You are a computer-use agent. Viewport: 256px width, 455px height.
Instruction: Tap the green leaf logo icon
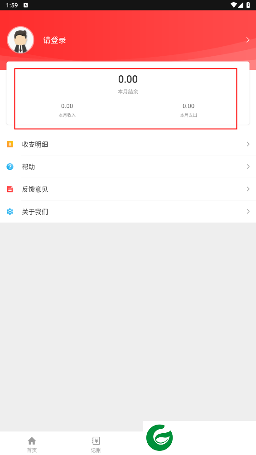coord(159,438)
